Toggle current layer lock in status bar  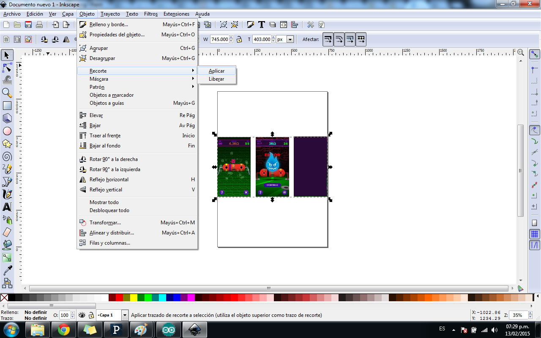[91, 315]
